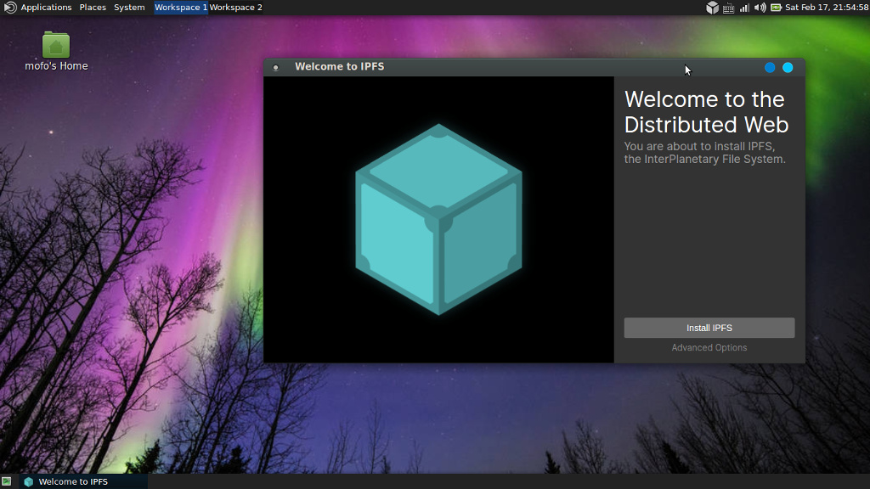This screenshot has height=489, width=870.
Task: Open the keyboard layout tray icon
Action: point(728,8)
